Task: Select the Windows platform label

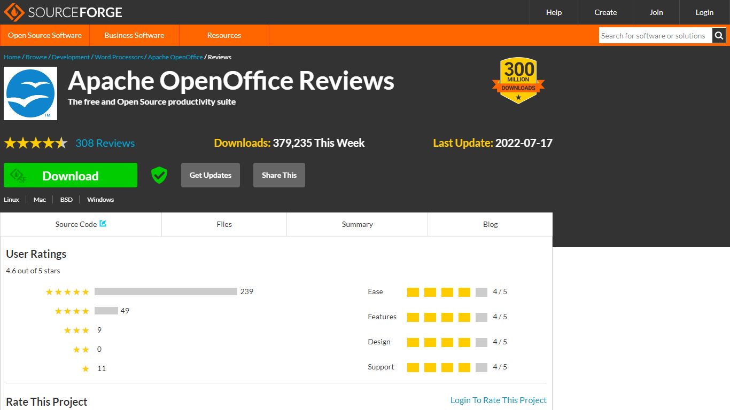Action: coord(100,200)
